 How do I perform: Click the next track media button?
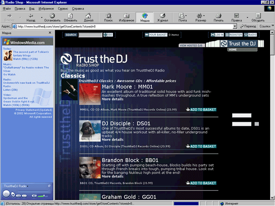point(24,196)
